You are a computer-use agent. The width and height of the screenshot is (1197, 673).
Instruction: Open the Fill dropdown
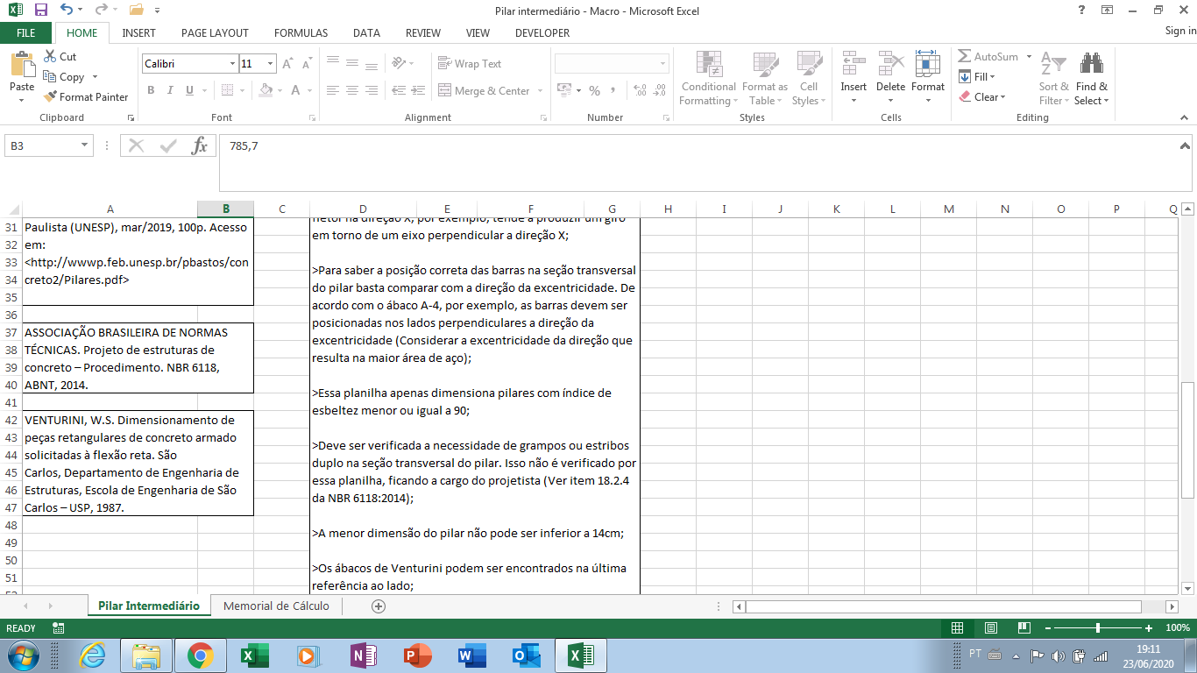coord(978,77)
